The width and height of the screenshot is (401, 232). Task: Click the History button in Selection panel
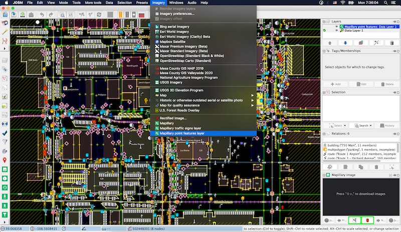pos(387,126)
